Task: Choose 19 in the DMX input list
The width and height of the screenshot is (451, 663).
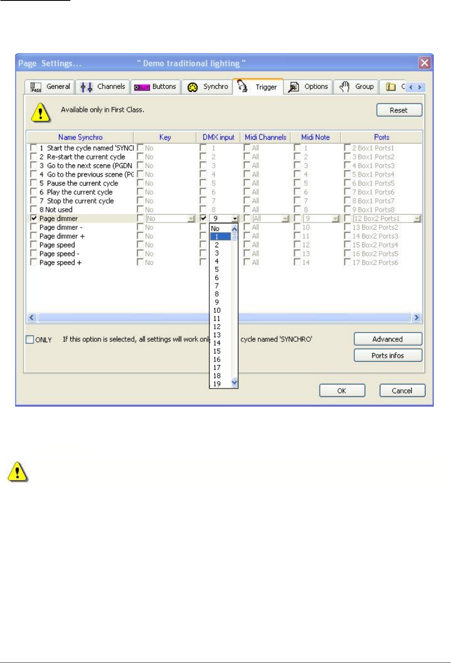Action: 220,384
